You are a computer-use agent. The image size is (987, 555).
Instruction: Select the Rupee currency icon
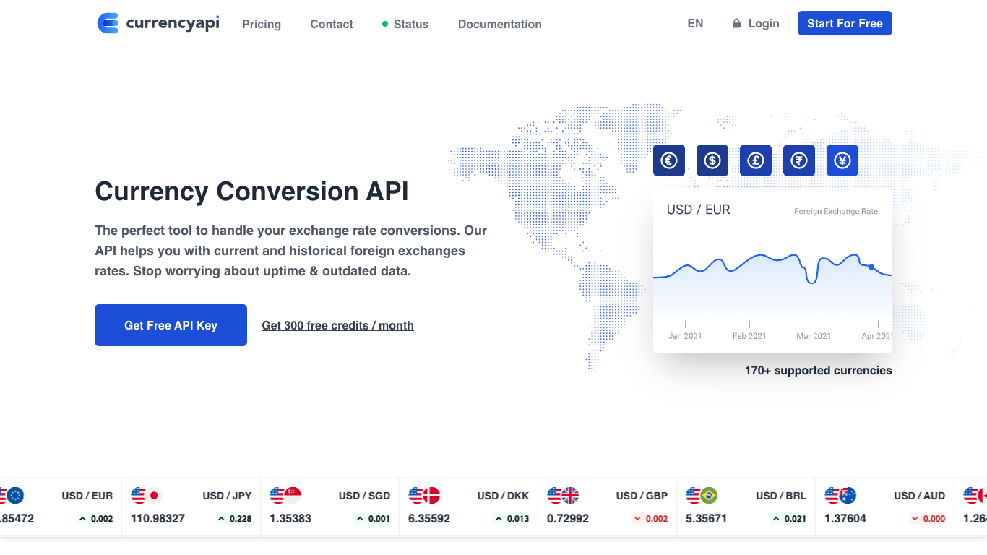[x=799, y=160]
